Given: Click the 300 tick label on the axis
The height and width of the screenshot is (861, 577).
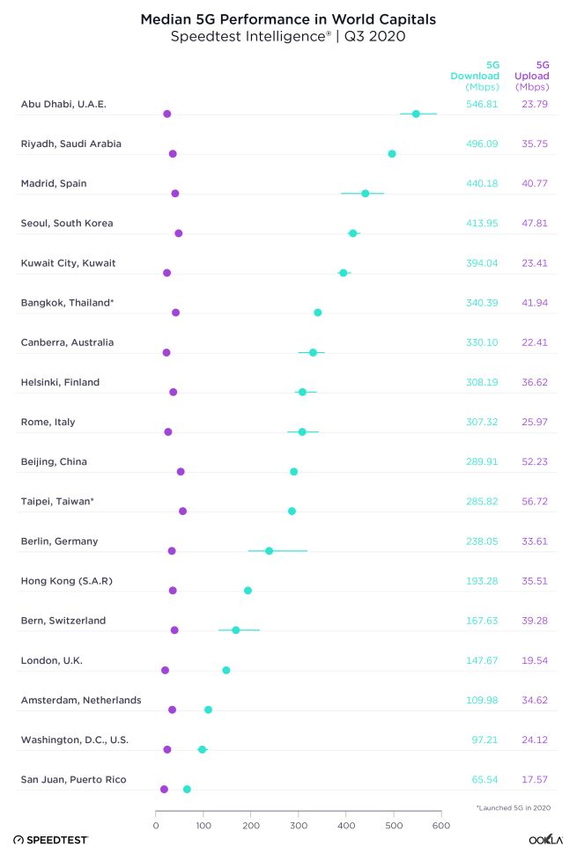Looking at the screenshot, I should [x=299, y=826].
